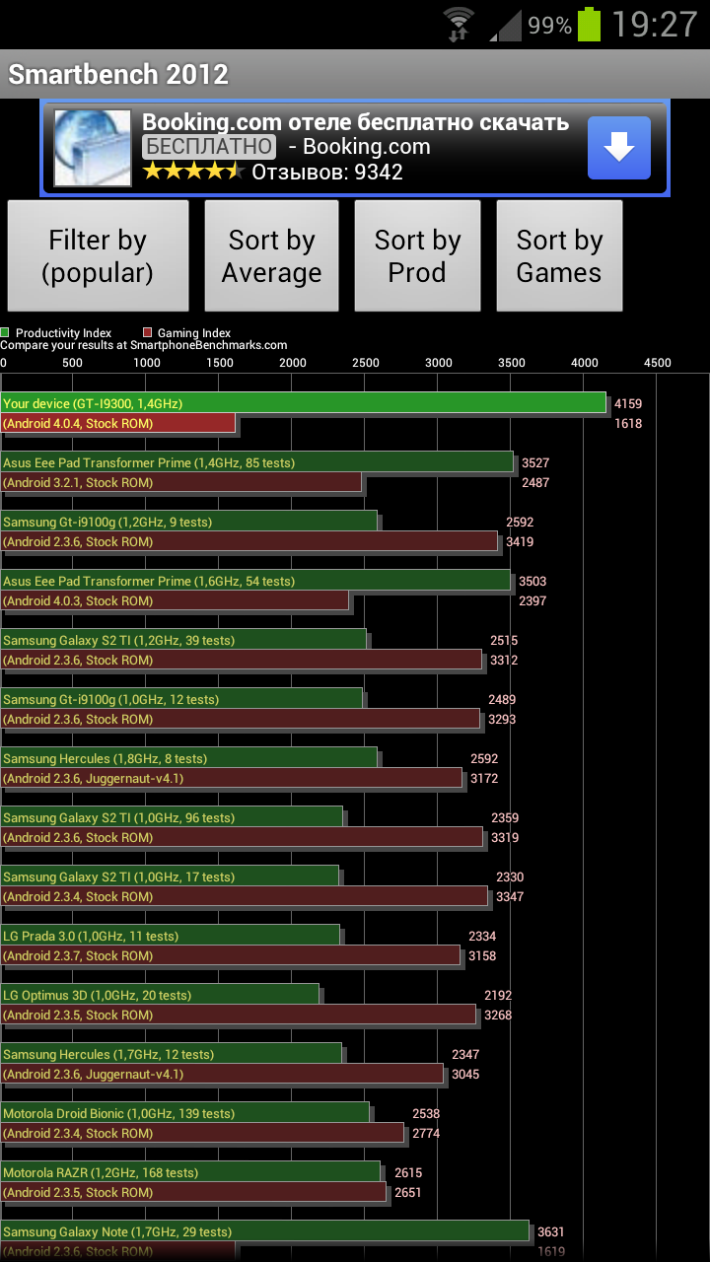Screen dimensions: 710x1262
Task: Select the Samsung Galaxy S2 TI 1,2GHz, 39 tests bar
Action: (x=183, y=640)
